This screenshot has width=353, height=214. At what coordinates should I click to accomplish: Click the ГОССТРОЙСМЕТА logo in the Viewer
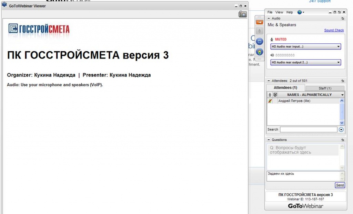(39, 29)
